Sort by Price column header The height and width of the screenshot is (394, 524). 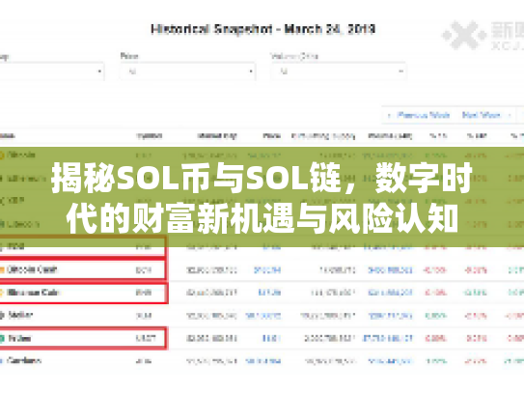point(271,136)
